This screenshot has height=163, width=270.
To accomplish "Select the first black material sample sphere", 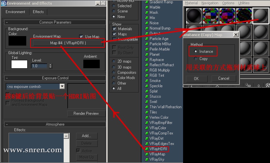I will pos(194,16).
